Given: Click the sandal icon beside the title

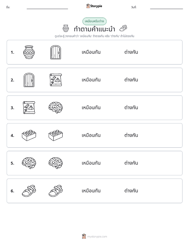Looking at the screenshot, I should (123, 28).
